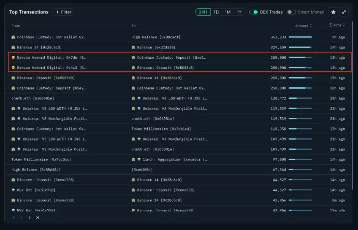Screen dimensions: 358x230
Task: Sort by the Amount column arrows
Action: coord(311,26)
